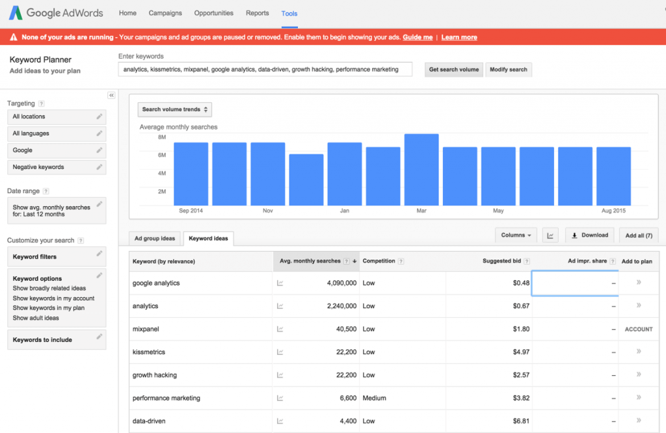Viewport: 666px width, 433px height.
Task: Select the 40,500 monthly searches value
Action: pos(346,329)
